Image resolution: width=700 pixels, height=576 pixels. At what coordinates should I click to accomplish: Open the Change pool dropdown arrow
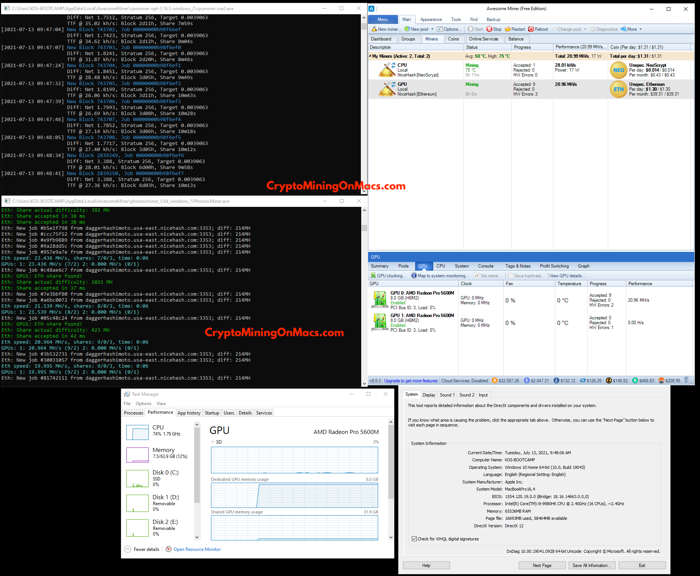click(x=585, y=29)
